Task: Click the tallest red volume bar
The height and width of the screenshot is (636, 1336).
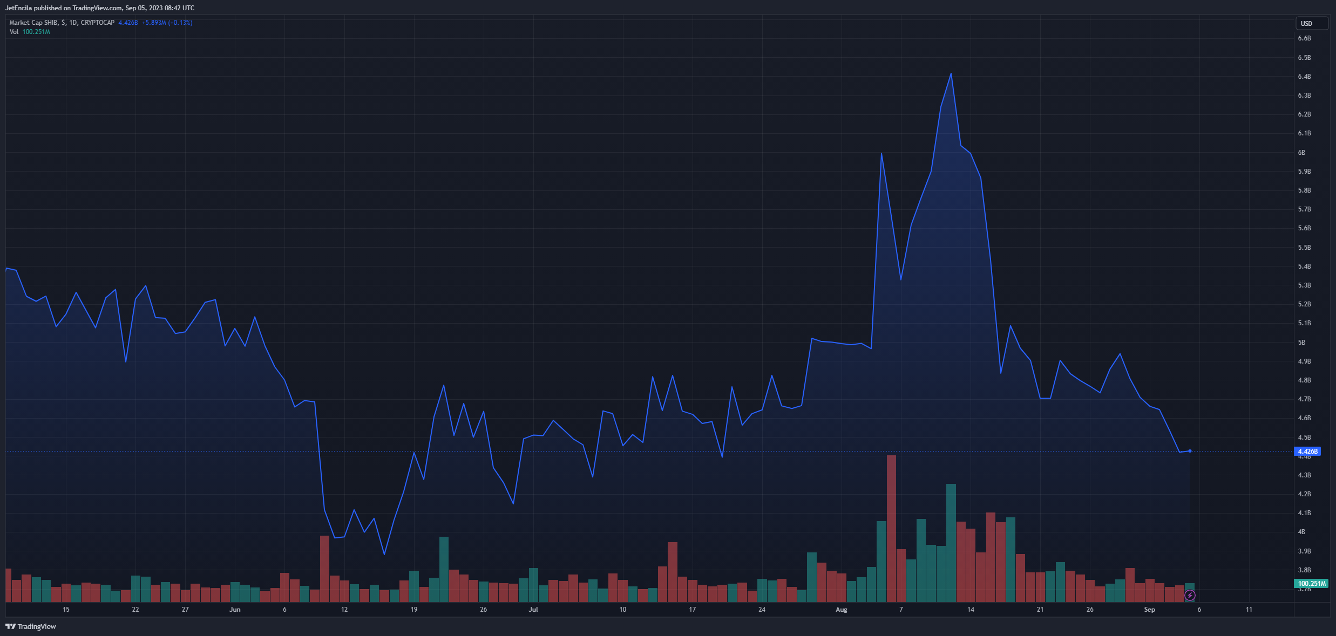Action: click(891, 529)
